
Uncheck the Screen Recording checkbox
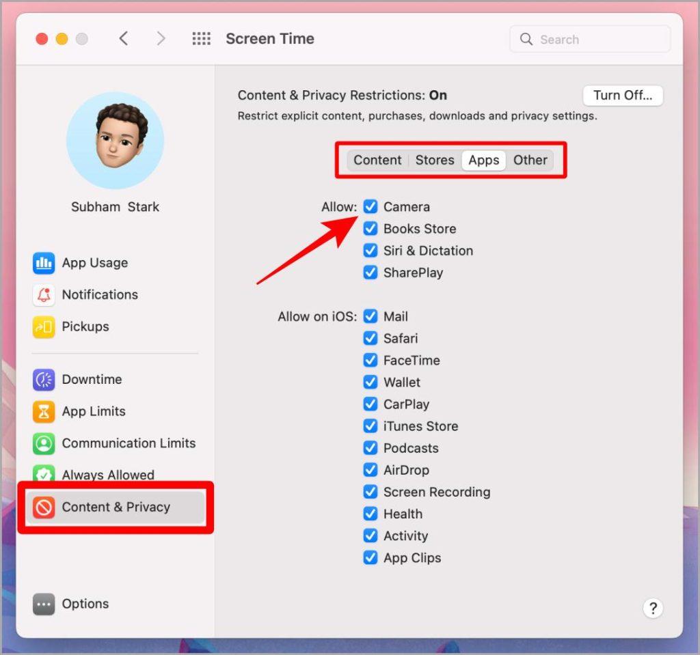tap(370, 492)
